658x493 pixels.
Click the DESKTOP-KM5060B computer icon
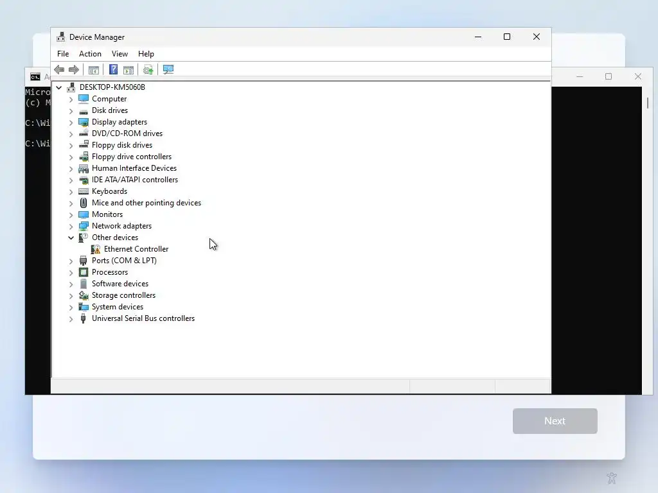71,87
